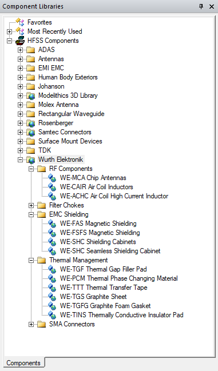The width and height of the screenshot is (218, 371).
Task: Click the WE-TGF Thermal Gap Filler icon
Action: point(52,269)
